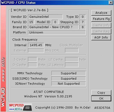Click the Brand ID text field
This screenshot has height=112, width=114.
(x=53, y=27)
